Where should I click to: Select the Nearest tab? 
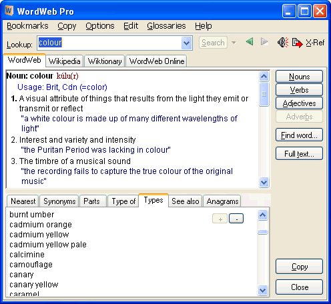(23, 201)
